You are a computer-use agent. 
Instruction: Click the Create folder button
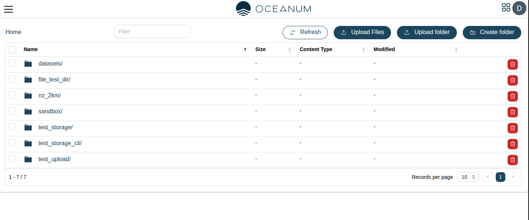tap(492, 32)
